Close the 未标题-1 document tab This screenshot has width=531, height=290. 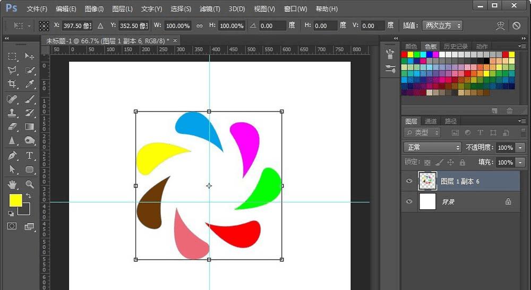click(x=175, y=40)
